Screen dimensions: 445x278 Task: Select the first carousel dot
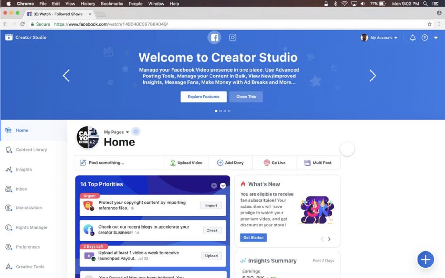point(216,111)
